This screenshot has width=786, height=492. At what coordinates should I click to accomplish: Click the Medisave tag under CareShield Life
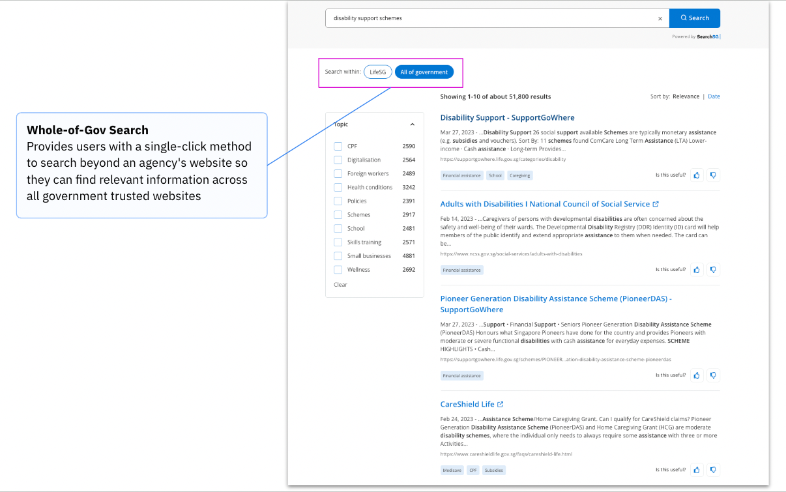click(x=452, y=469)
